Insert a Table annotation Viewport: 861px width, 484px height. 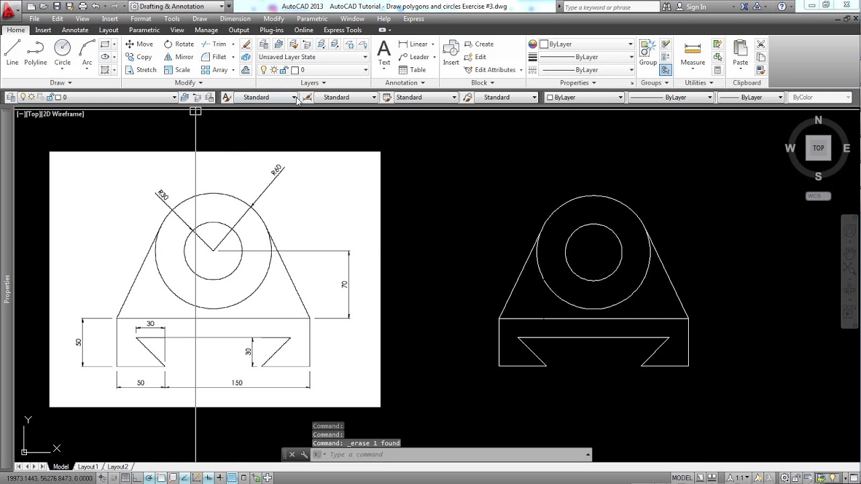point(412,70)
